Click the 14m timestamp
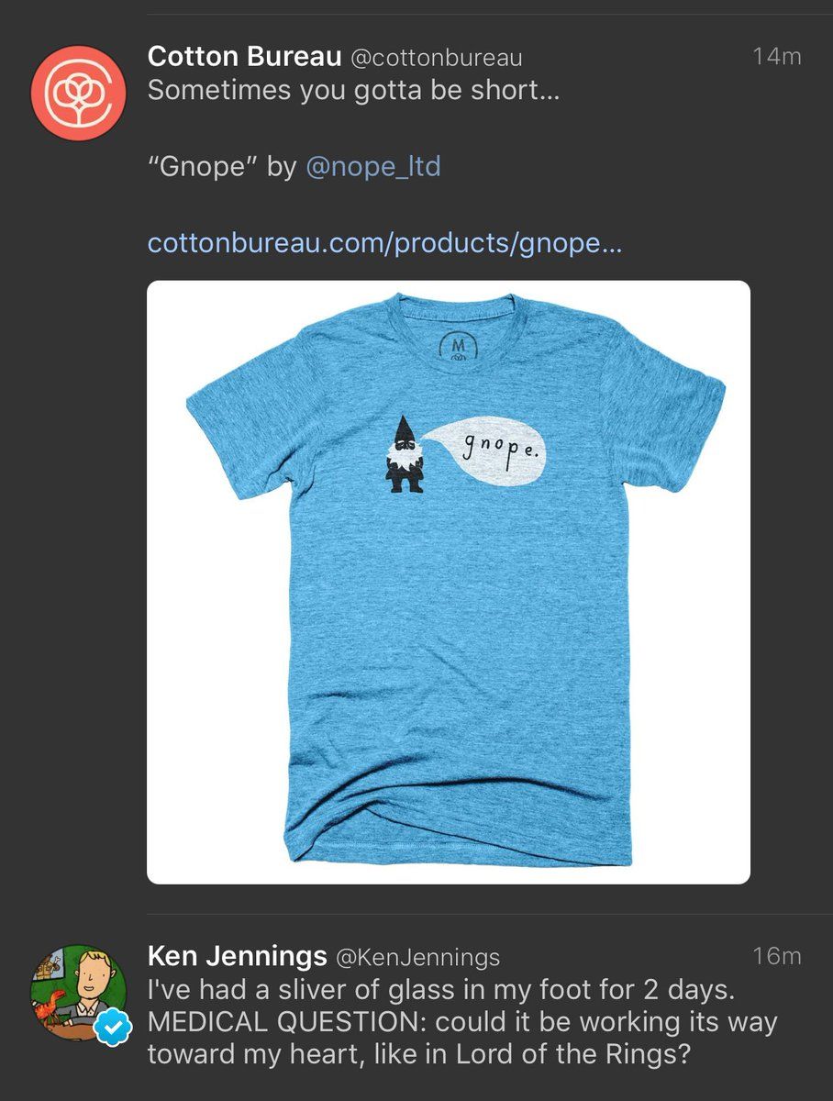 776,57
